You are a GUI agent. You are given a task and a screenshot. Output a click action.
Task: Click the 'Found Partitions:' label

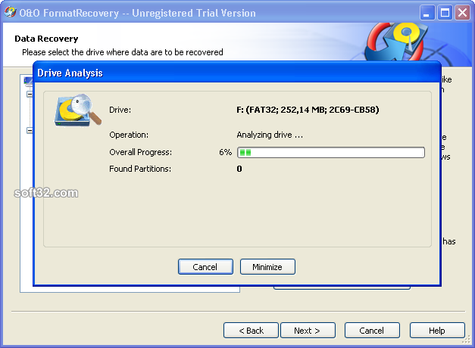coord(140,169)
